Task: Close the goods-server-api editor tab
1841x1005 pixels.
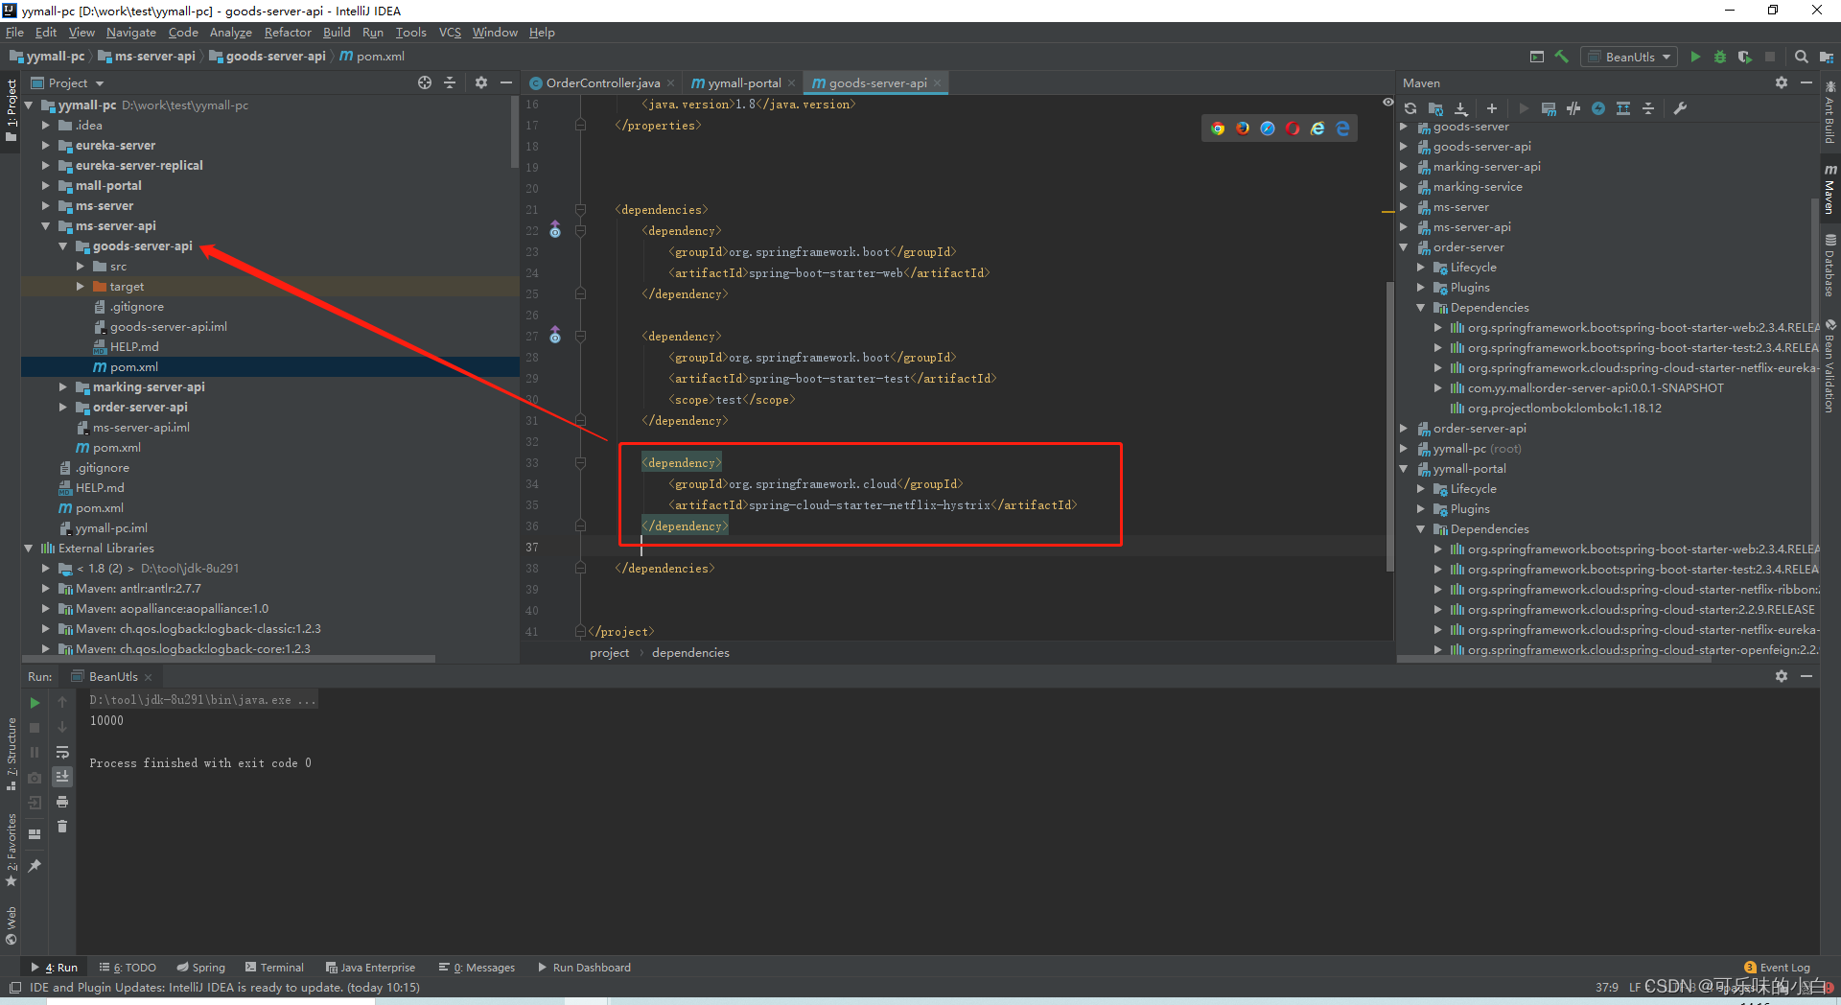Action: coord(937,83)
